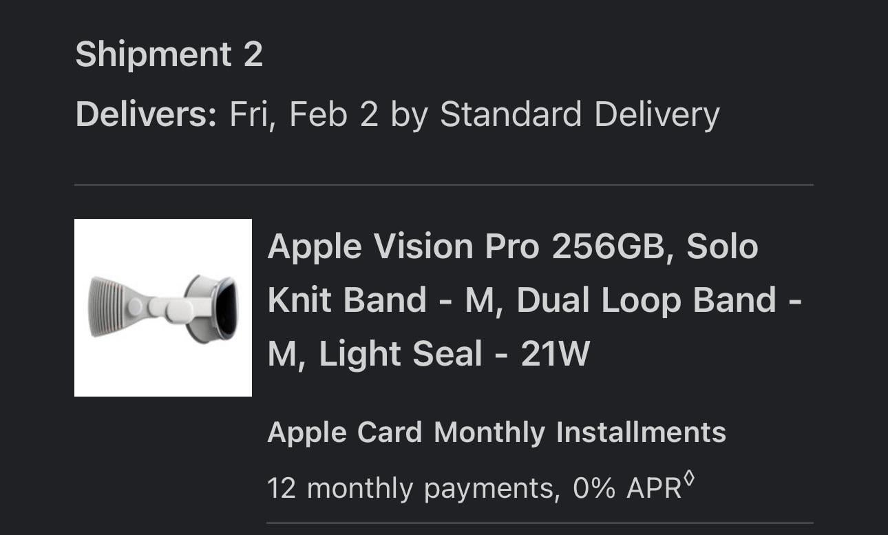Click the Solo text in product title
Screen dimensions: 888x535
click(x=722, y=246)
